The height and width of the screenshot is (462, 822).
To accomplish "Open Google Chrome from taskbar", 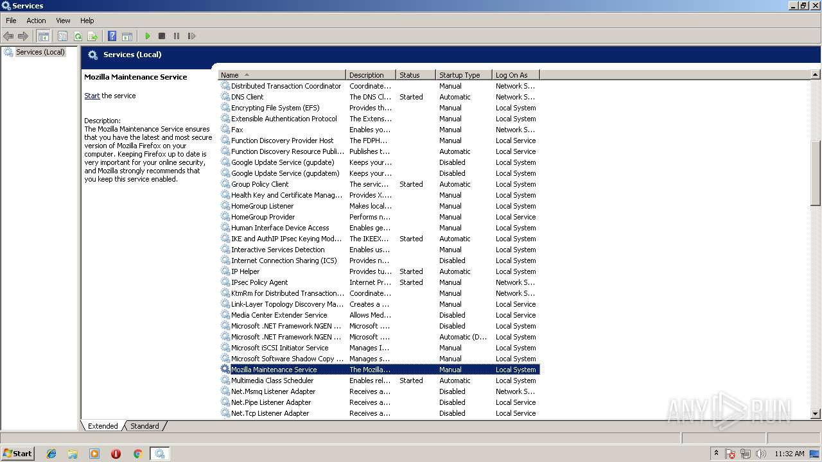I will pyautogui.click(x=137, y=454).
